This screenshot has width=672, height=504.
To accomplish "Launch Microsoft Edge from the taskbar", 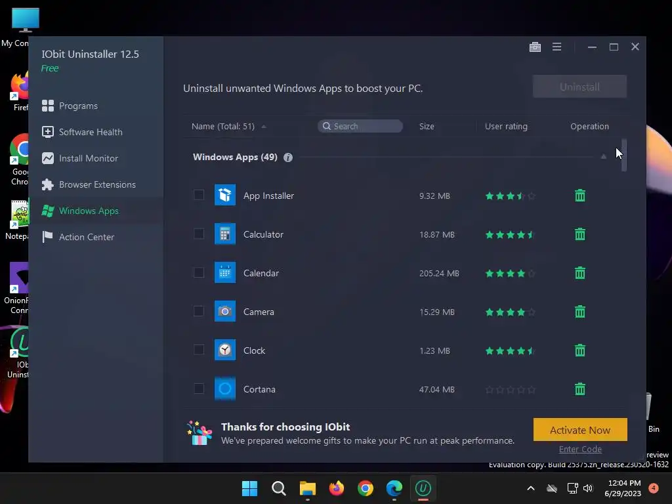I will tap(394, 488).
